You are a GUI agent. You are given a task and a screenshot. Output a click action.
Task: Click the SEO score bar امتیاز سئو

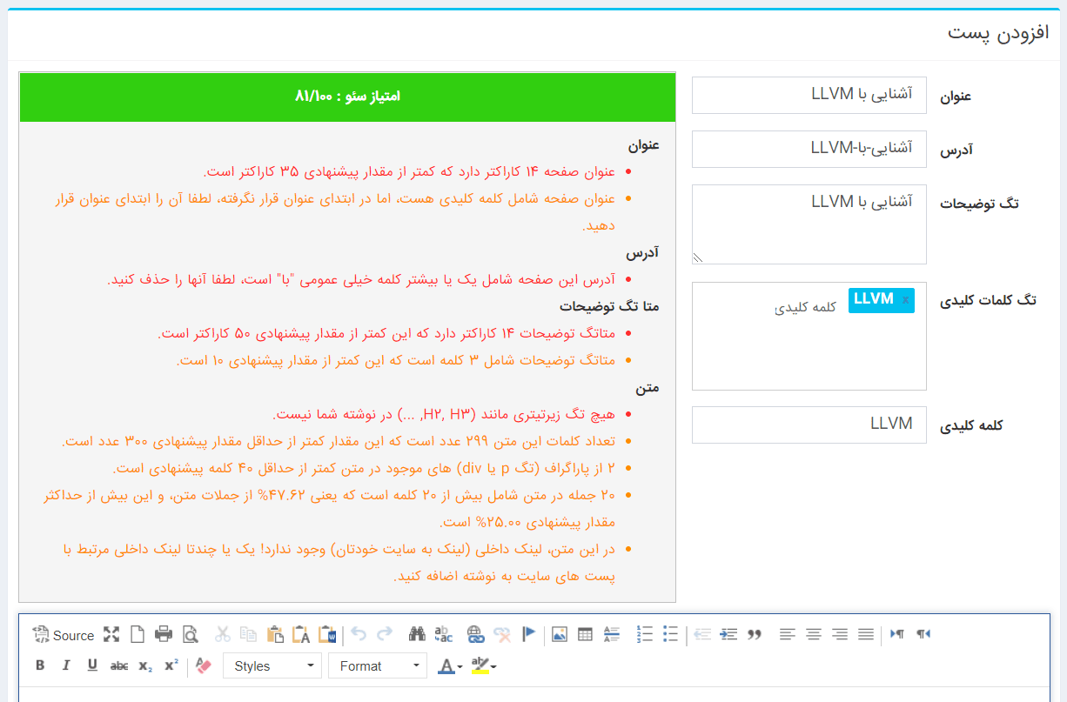coord(347,97)
